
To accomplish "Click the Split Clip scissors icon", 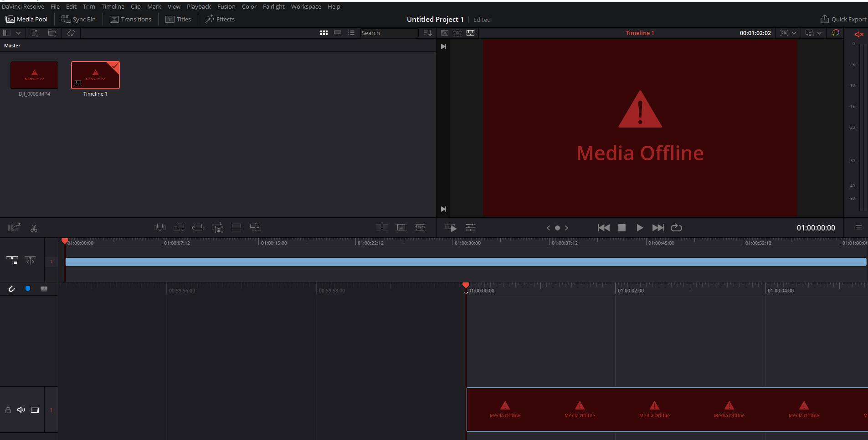I will (x=34, y=228).
